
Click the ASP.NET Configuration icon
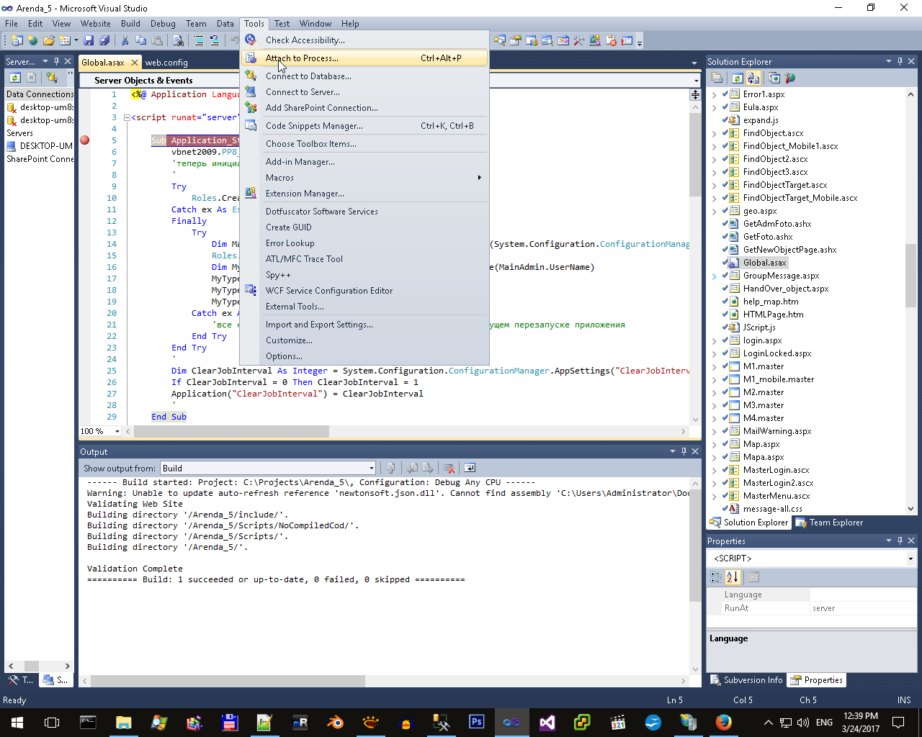click(790, 78)
